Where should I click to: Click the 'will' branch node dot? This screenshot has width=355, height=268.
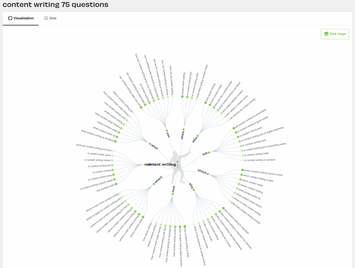pyautogui.click(x=209, y=153)
